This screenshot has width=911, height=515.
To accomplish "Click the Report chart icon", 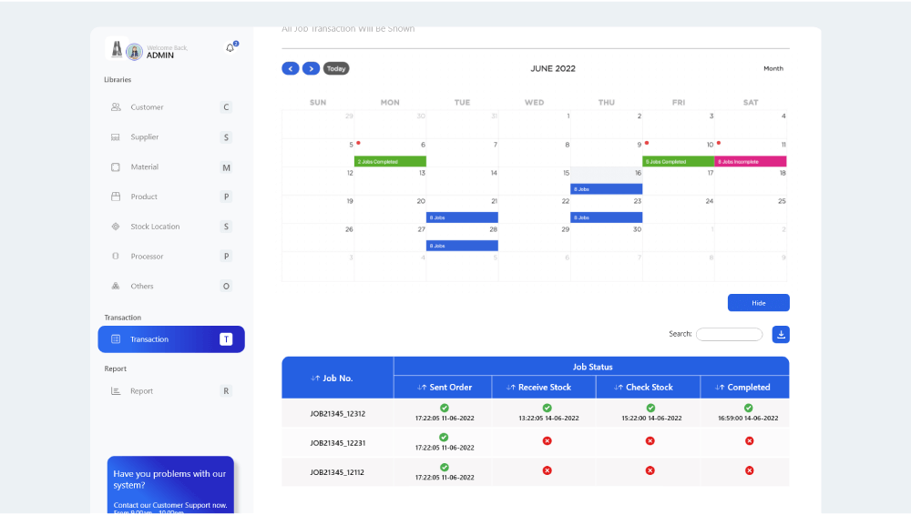I will (116, 391).
